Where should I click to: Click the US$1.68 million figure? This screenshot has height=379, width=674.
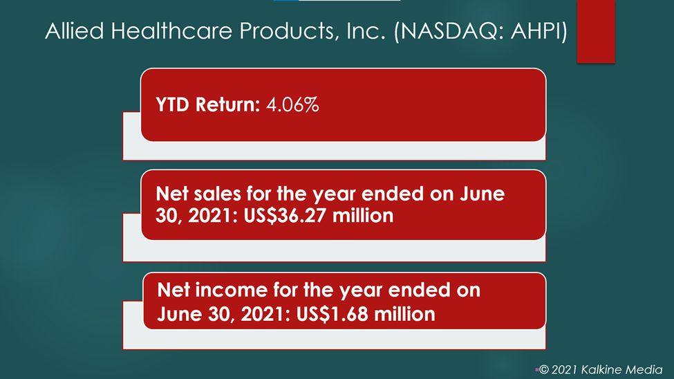click(366, 314)
